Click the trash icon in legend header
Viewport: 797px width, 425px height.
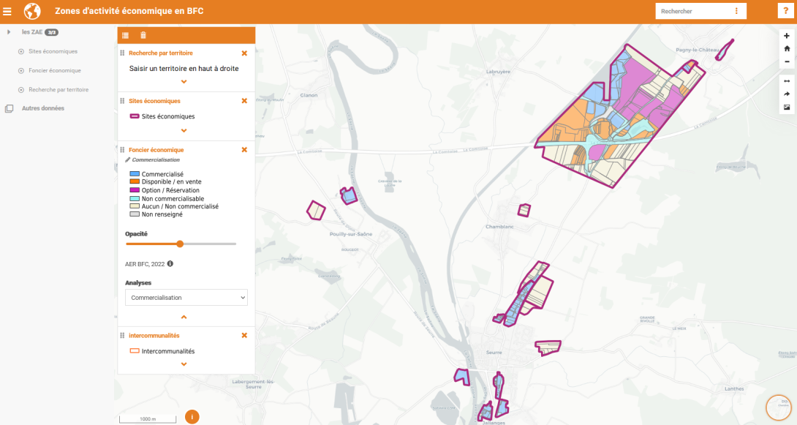click(x=143, y=35)
